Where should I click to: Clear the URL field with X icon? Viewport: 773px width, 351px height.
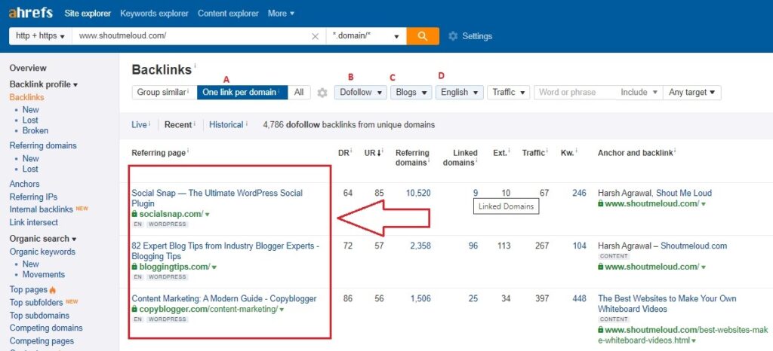point(315,36)
